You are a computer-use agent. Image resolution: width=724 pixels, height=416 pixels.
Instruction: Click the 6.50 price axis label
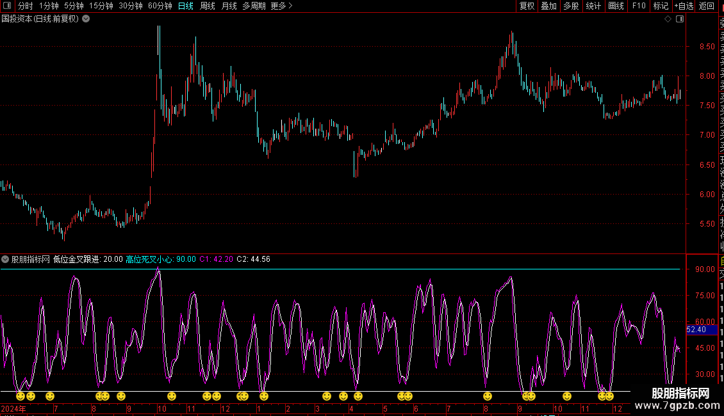(x=707, y=165)
